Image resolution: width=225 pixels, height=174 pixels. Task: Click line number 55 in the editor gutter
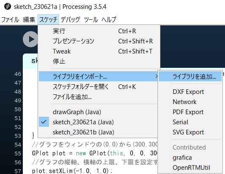click(x=18, y=153)
